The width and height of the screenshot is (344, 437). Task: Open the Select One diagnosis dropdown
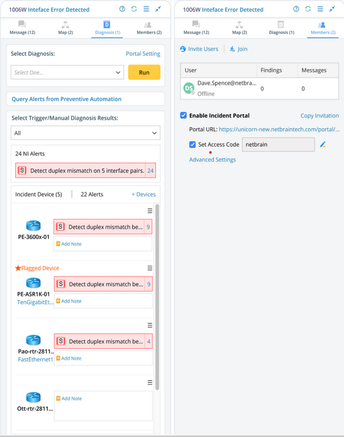pyautogui.click(x=67, y=72)
